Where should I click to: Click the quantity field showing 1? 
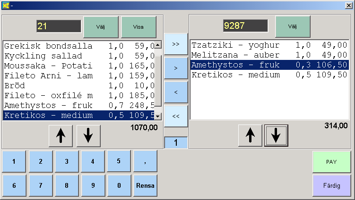pyautogui.click(x=176, y=142)
